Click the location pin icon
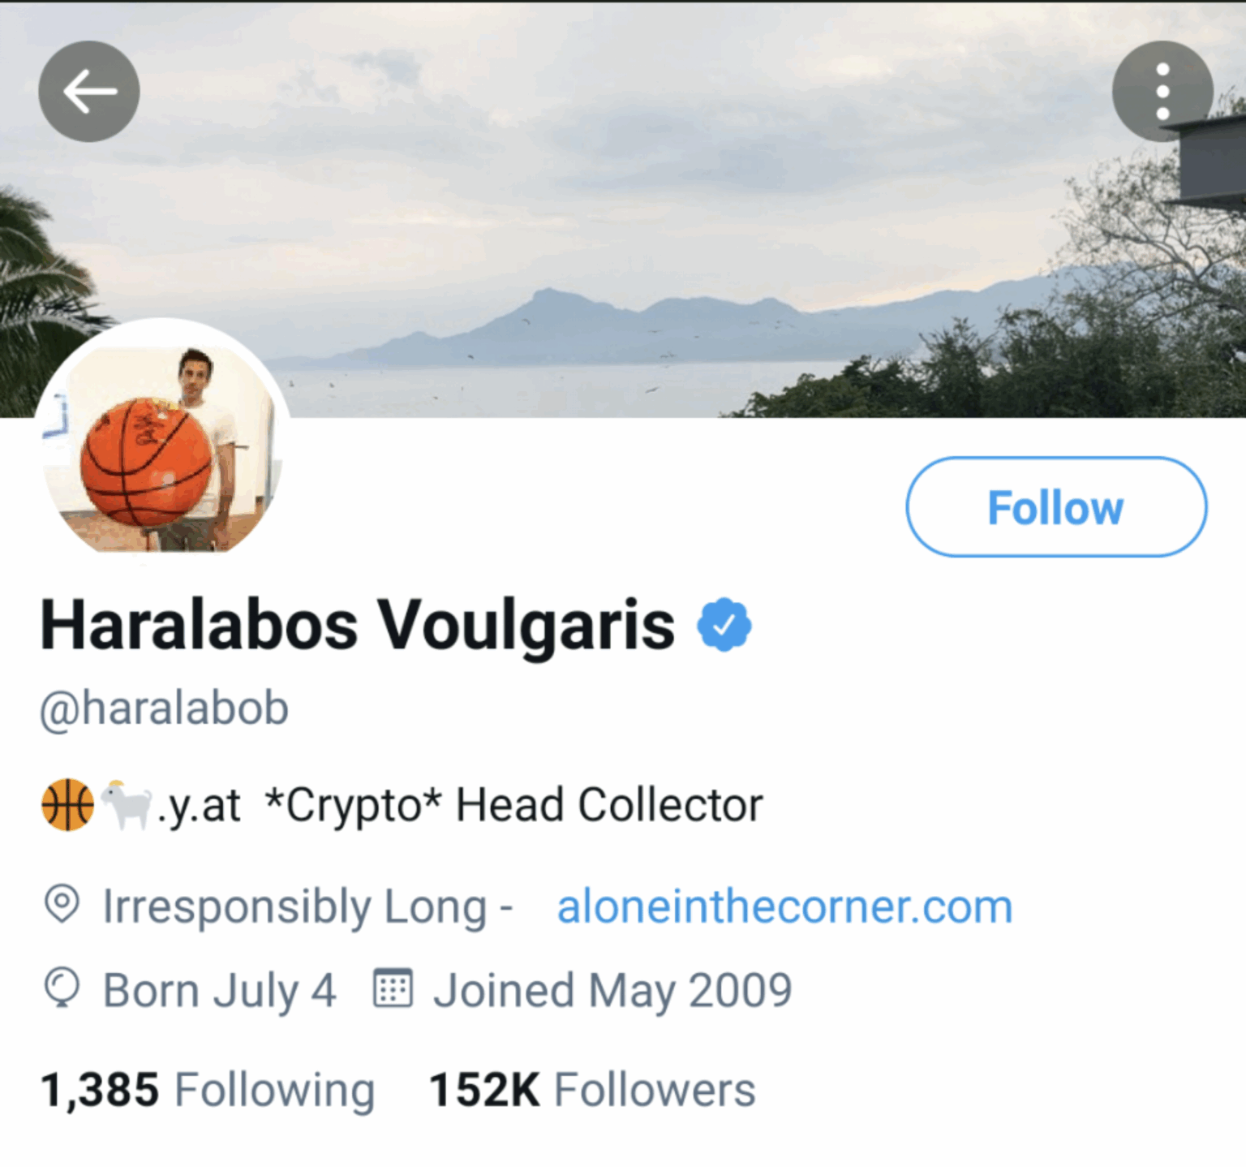Screen dimensions: 1246x1167 [x=62, y=905]
